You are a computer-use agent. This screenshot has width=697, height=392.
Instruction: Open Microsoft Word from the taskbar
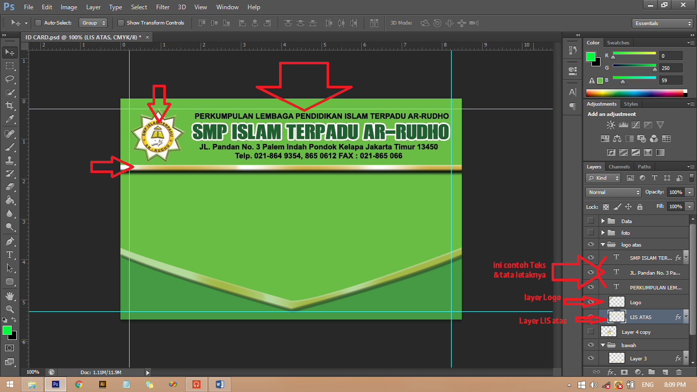coord(220,384)
